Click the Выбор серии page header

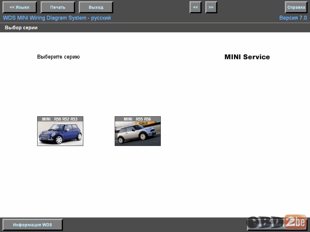click(x=21, y=28)
